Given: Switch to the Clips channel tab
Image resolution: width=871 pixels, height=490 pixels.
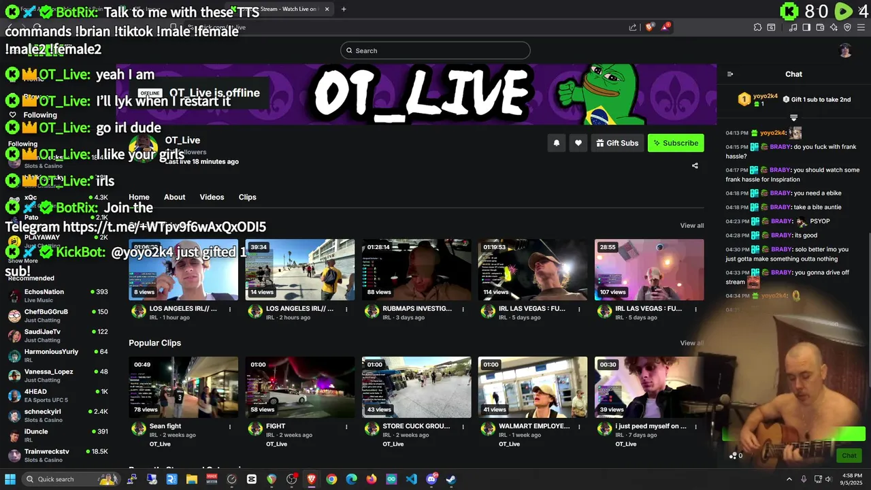Looking at the screenshot, I should [x=248, y=197].
